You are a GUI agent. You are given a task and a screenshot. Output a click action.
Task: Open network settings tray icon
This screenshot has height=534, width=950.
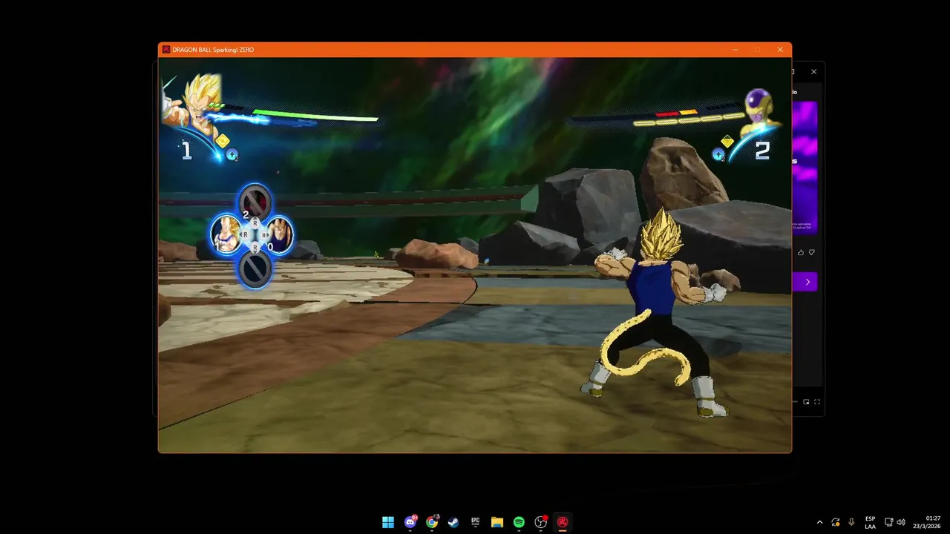889,522
